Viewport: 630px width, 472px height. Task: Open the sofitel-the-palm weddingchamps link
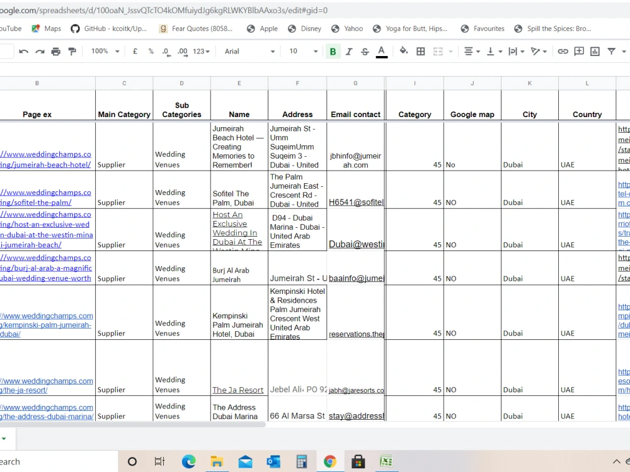coord(45,198)
